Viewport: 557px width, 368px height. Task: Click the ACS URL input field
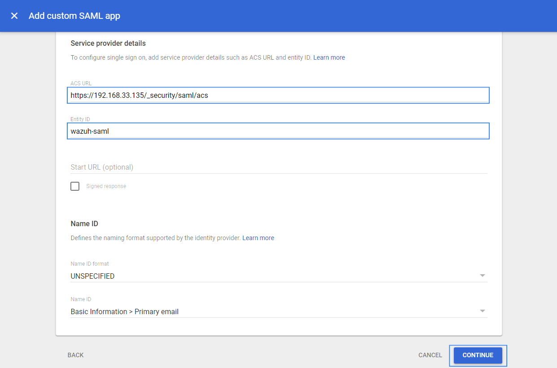[x=278, y=95]
